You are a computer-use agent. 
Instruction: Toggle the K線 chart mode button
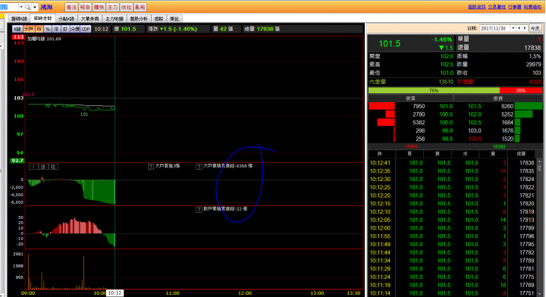tap(17, 30)
